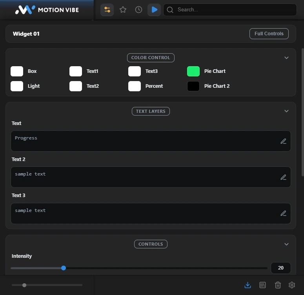
Task: Click the Widget 01 title
Action: pyautogui.click(x=26, y=34)
